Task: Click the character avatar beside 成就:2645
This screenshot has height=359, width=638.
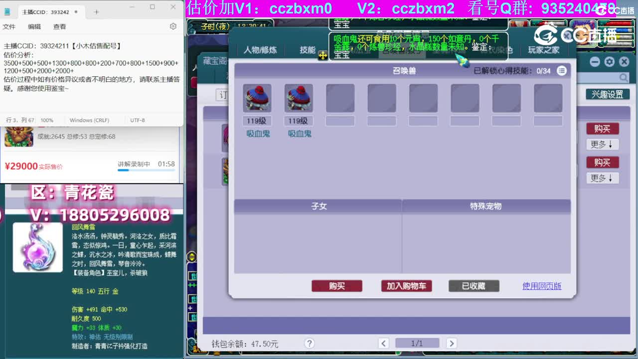Action: click(x=19, y=137)
